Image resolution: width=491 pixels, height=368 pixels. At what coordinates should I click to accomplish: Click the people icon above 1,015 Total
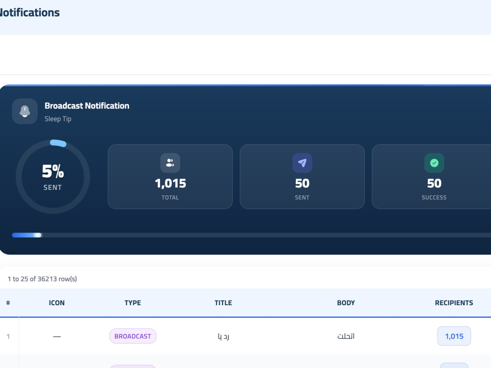[170, 163]
